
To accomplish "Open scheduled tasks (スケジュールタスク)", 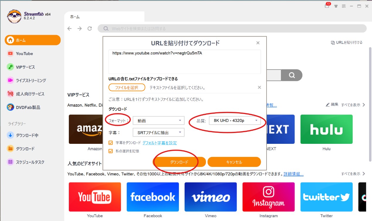I will click(25, 162).
